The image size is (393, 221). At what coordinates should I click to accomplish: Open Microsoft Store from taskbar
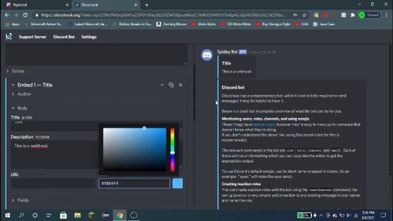pos(63,215)
